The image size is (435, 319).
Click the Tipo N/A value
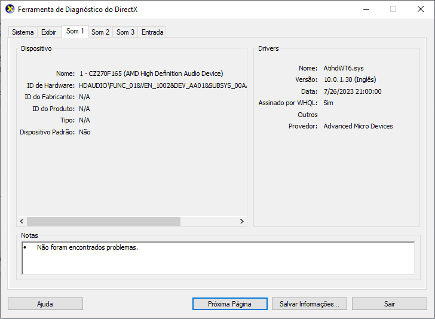[x=84, y=120]
